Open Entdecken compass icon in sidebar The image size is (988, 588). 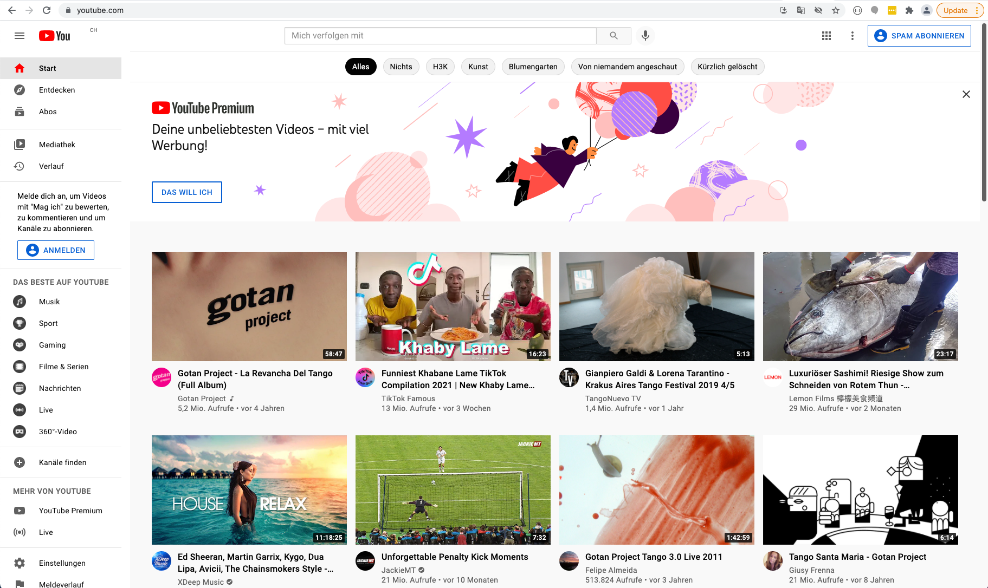coord(20,90)
